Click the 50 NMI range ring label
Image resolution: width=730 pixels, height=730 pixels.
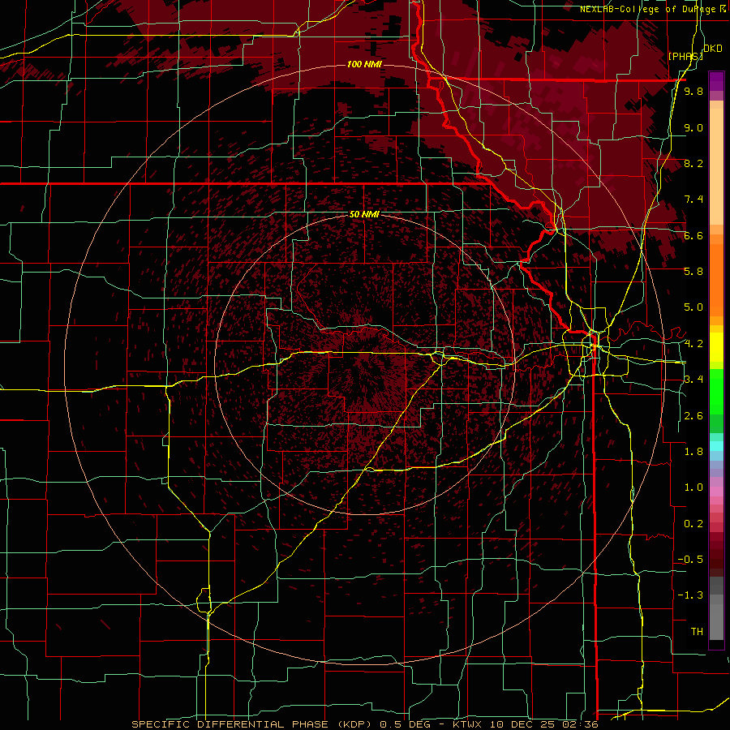click(364, 214)
